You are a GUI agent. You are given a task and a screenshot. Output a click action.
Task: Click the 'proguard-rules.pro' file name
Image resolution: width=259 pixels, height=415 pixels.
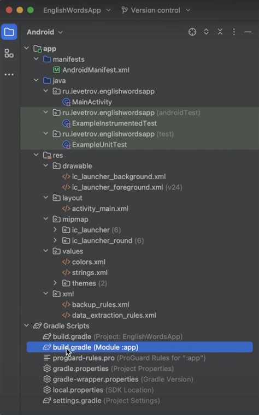tap(84, 358)
